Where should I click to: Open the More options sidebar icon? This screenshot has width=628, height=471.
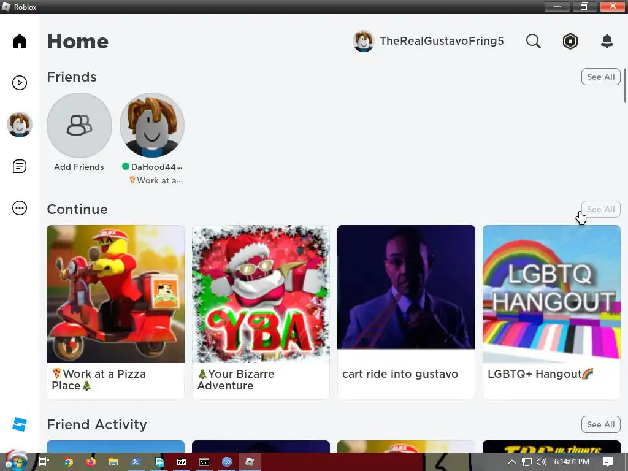[19, 208]
